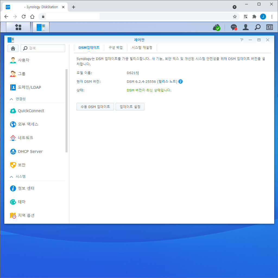The image size is (278, 278).
Task: Open DHCP Server settings
Action: 36,151
